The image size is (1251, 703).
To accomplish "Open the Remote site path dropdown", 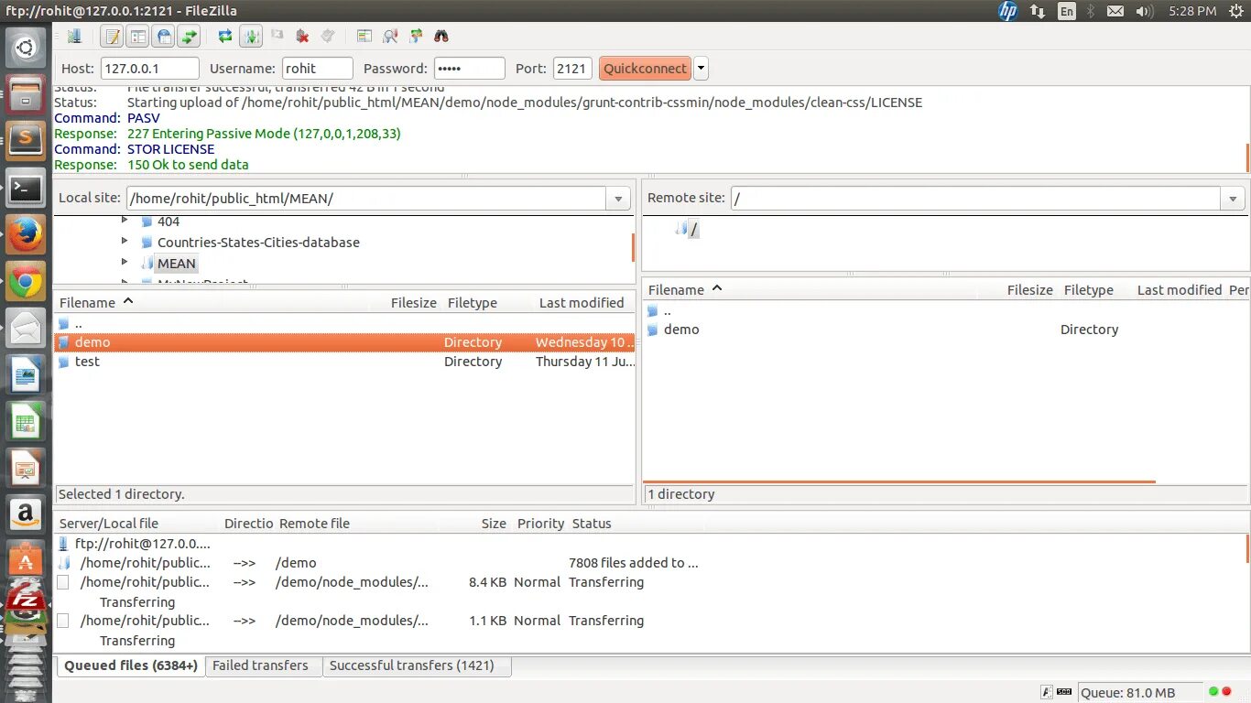I will point(1233,199).
